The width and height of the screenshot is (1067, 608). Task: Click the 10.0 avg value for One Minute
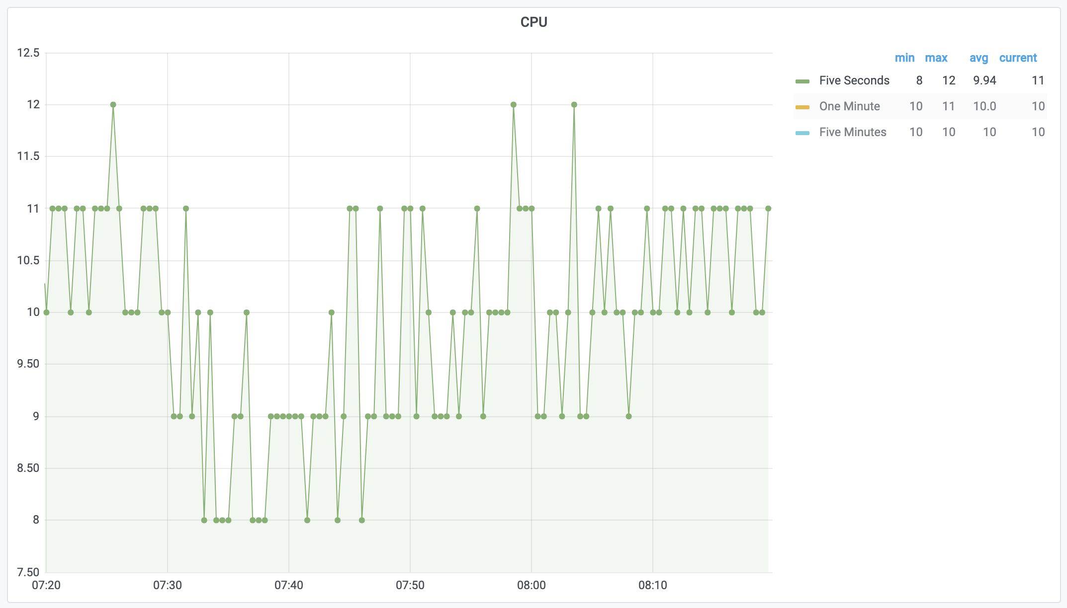(984, 106)
